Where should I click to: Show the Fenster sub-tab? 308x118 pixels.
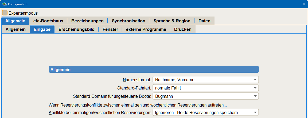110,29
